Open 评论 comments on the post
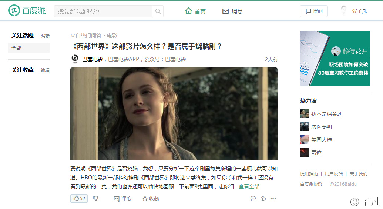This screenshot has width=383, height=209. [122, 199]
